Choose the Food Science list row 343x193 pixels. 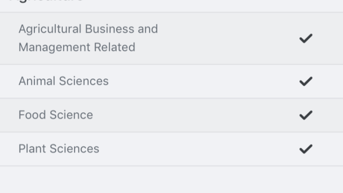pos(171,115)
